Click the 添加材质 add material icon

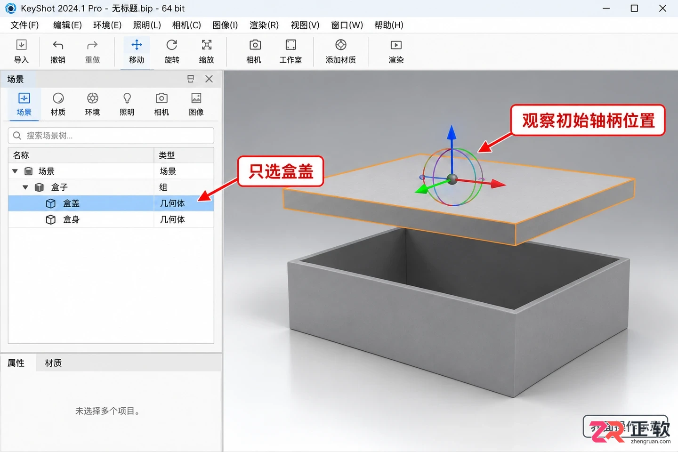pyautogui.click(x=341, y=51)
